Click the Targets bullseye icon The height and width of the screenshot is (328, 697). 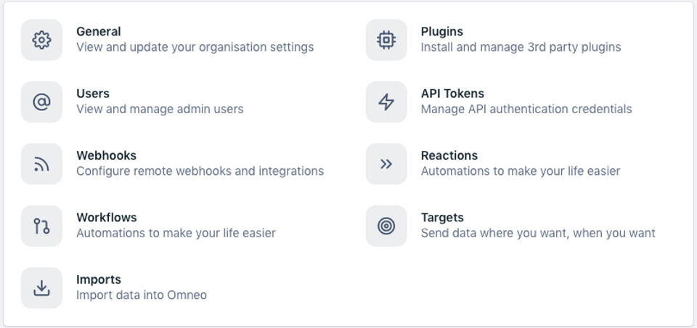(386, 226)
